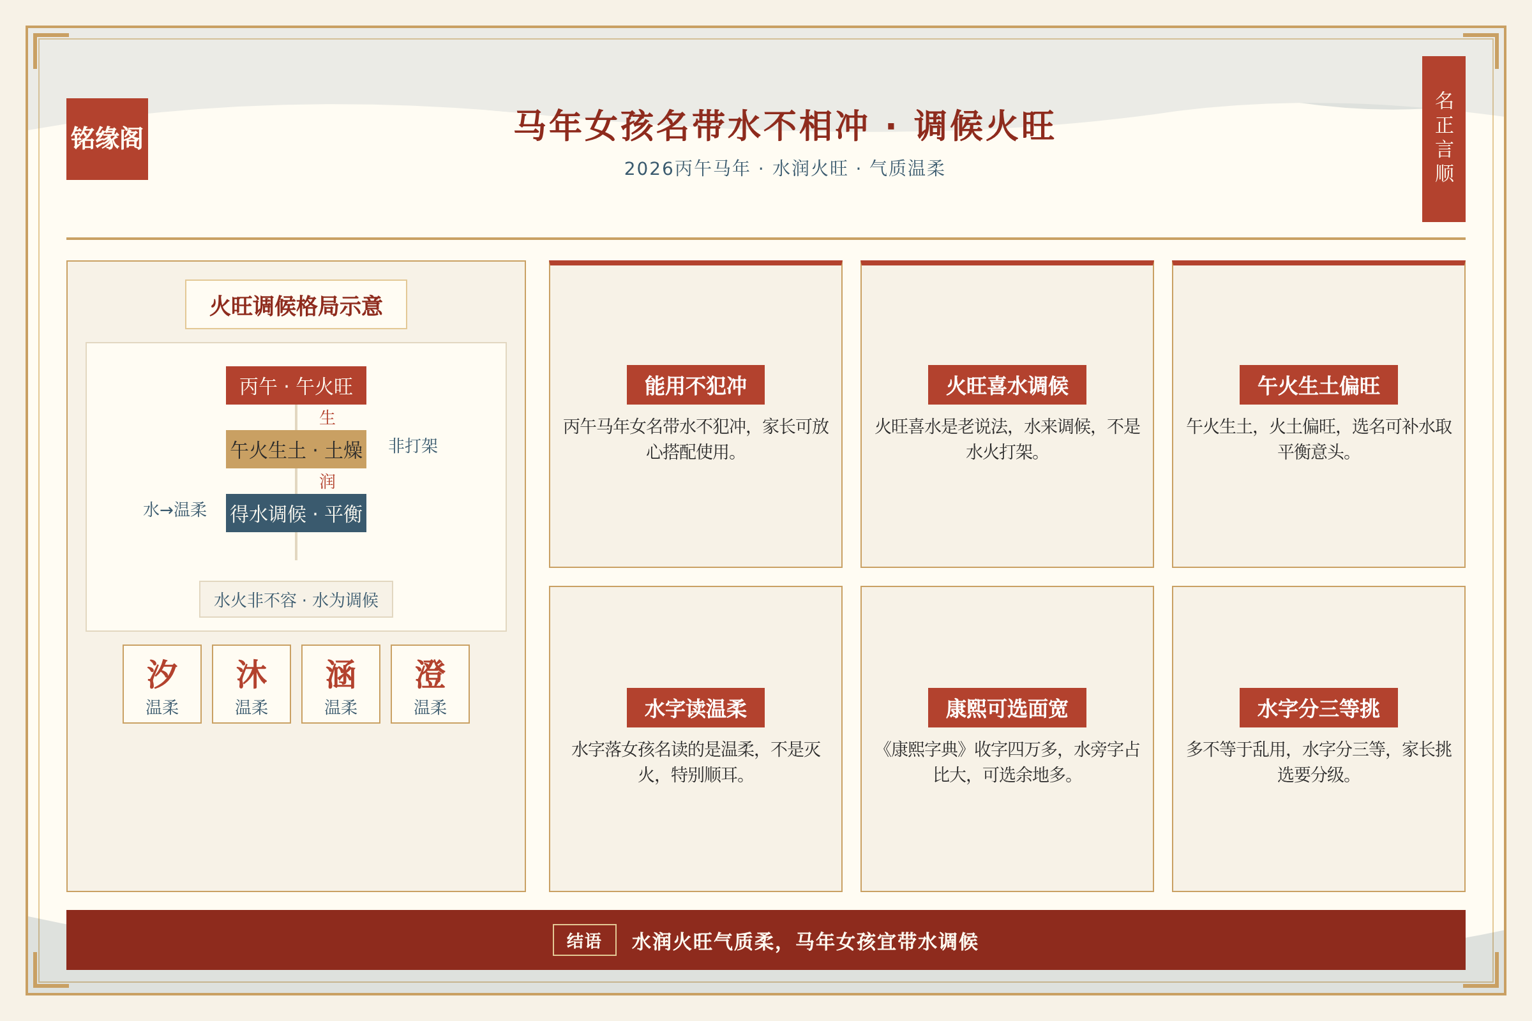
Task: Open the 水字读温柔 card heading
Action: 696,708
